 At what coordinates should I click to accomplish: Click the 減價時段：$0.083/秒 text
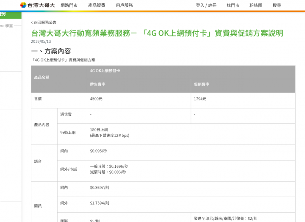point(108,172)
